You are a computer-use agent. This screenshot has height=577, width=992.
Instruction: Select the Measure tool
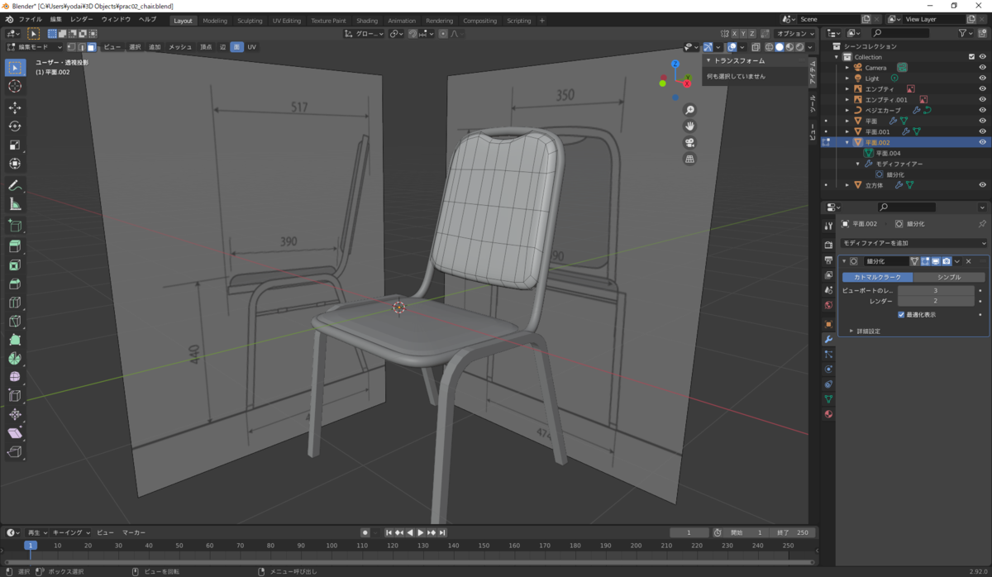coord(15,204)
